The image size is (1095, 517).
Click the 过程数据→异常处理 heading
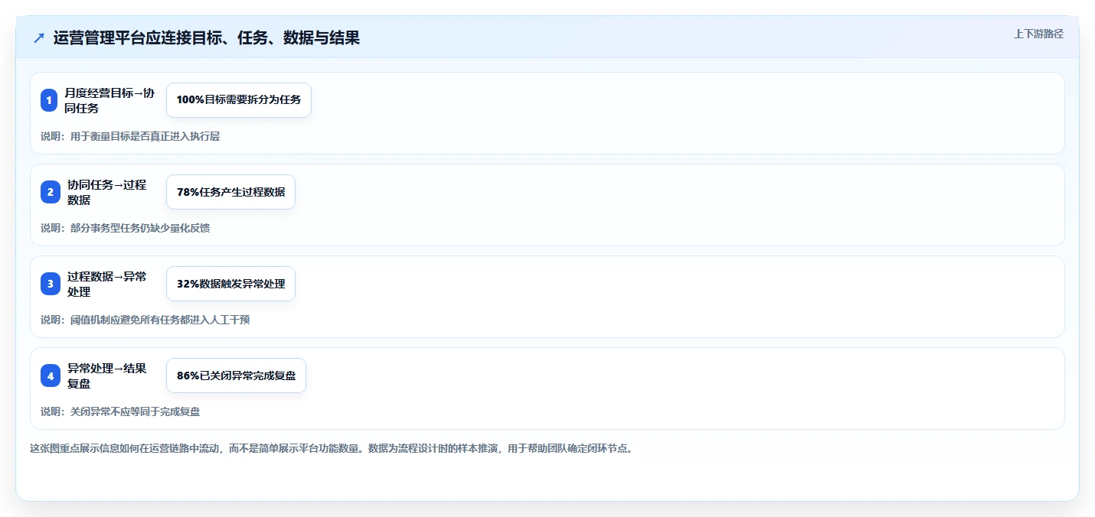tap(106, 284)
